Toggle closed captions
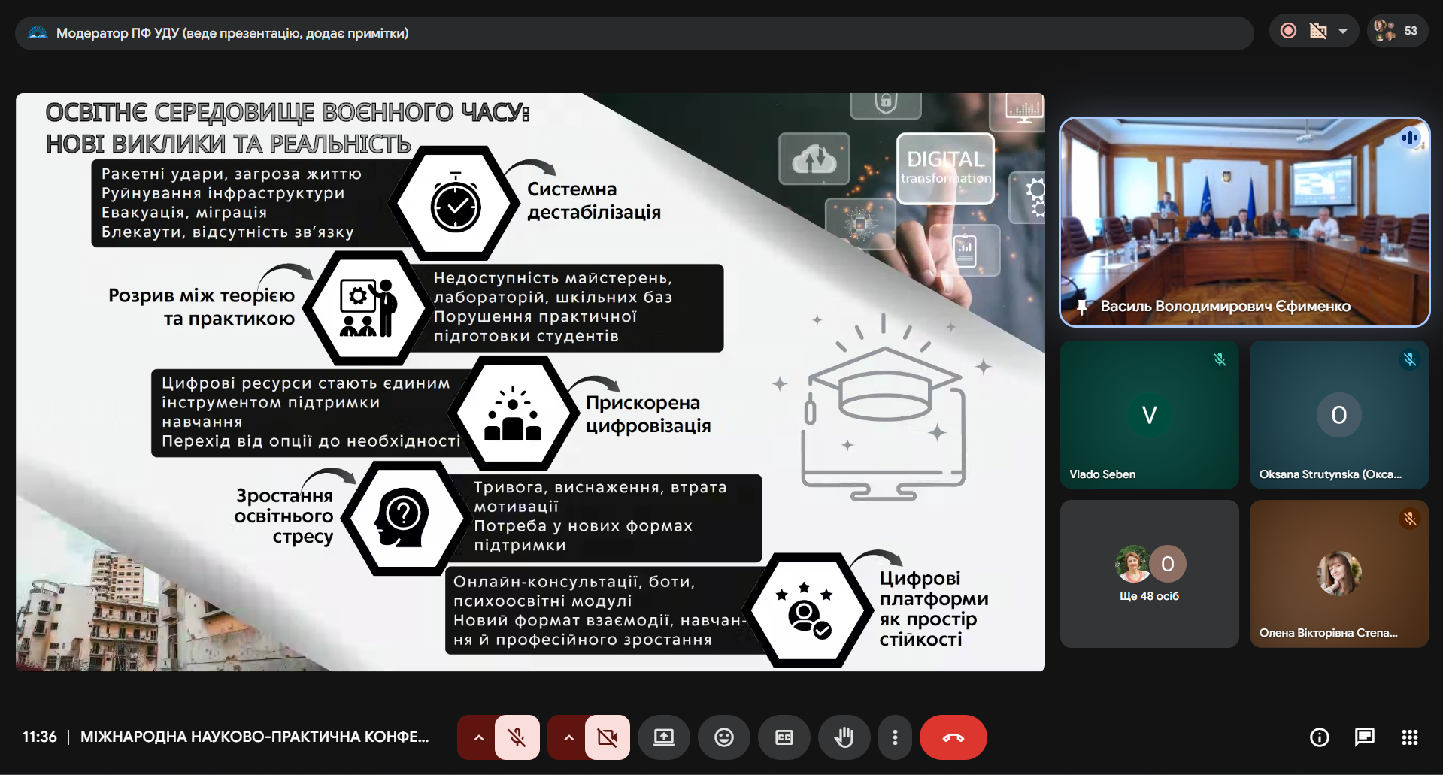Image resolution: width=1443 pixels, height=775 pixels. point(784,737)
